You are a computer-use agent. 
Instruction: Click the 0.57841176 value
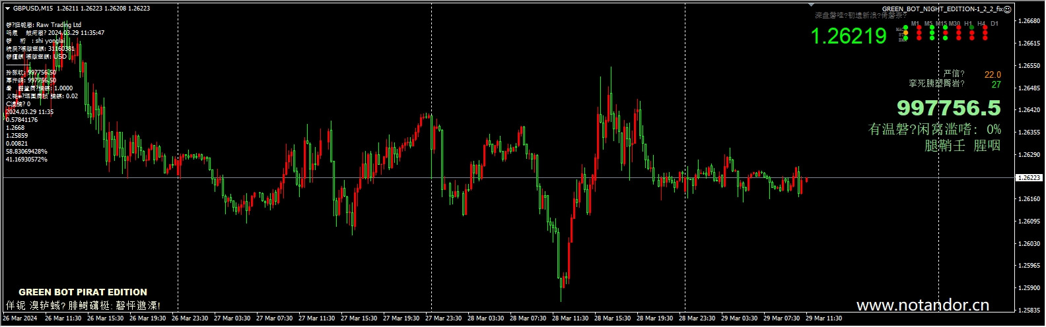point(22,120)
